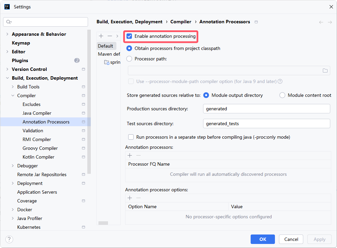This screenshot has height=248, width=337.
Task: Add annotation processor option with plus
Action: [130, 198]
